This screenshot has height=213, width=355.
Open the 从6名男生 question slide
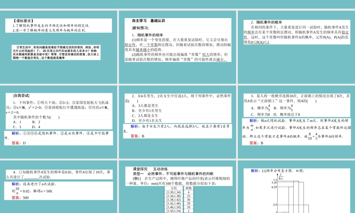pos(177,122)
